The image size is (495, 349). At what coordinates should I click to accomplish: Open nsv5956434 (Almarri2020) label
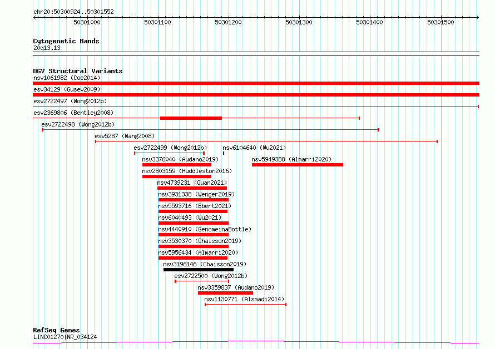(x=198, y=252)
